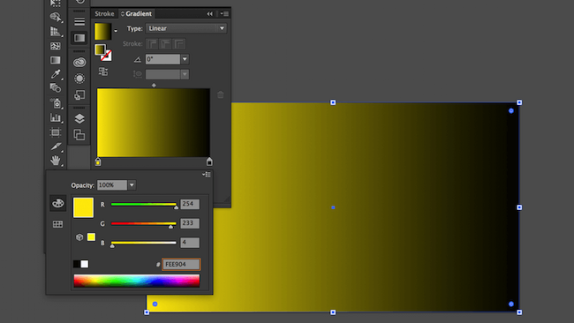Image resolution: width=574 pixels, height=323 pixels.
Task: Switch to the color mixer palette view
Action: (57, 203)
